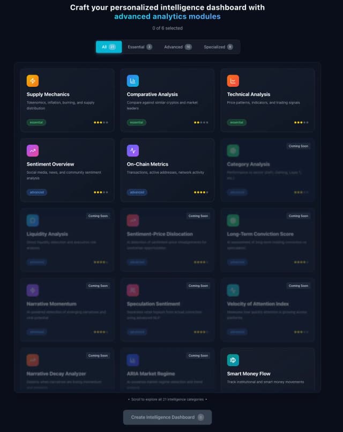
Task: Select the Supply Mechanics card title
Action: tap(48, 94)
